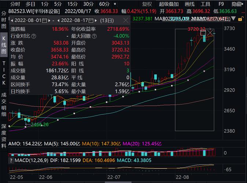The width and height of the screenshot is (247, 183).
Task: Switch chart period to 1分
Action: pos(45,4)
